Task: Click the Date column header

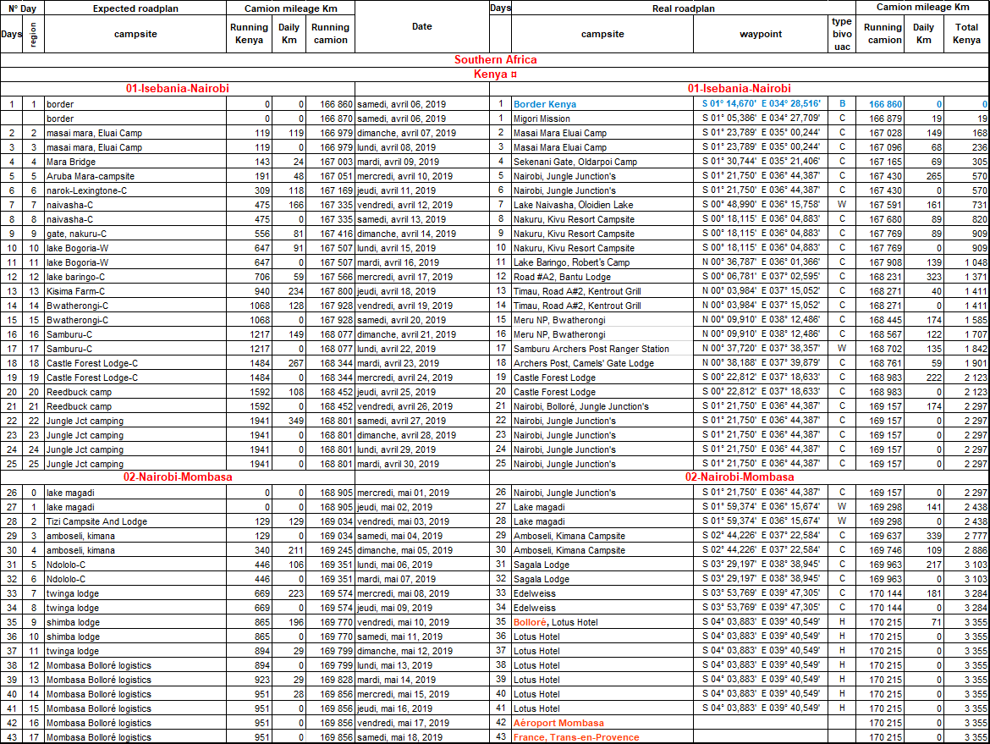Action: [x=421, y=26]
